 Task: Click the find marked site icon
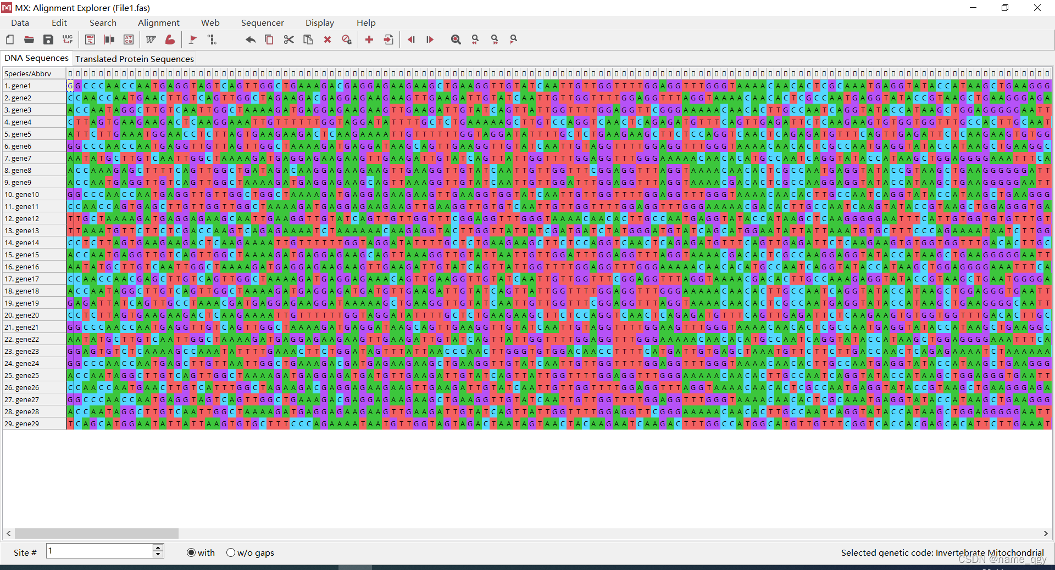(x=514, y=39)
